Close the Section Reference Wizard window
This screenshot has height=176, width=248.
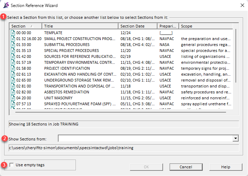pyautogui.click(x=242, y=5)
